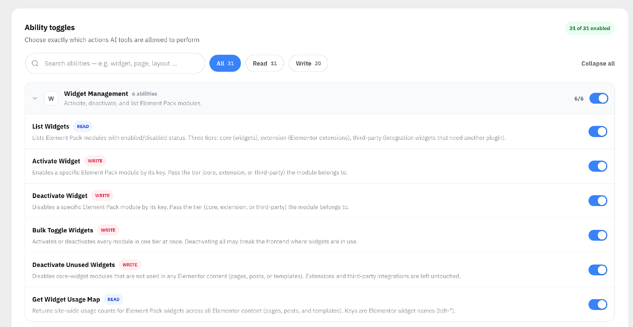Click the 6/6 counter text

coord(579,99)
